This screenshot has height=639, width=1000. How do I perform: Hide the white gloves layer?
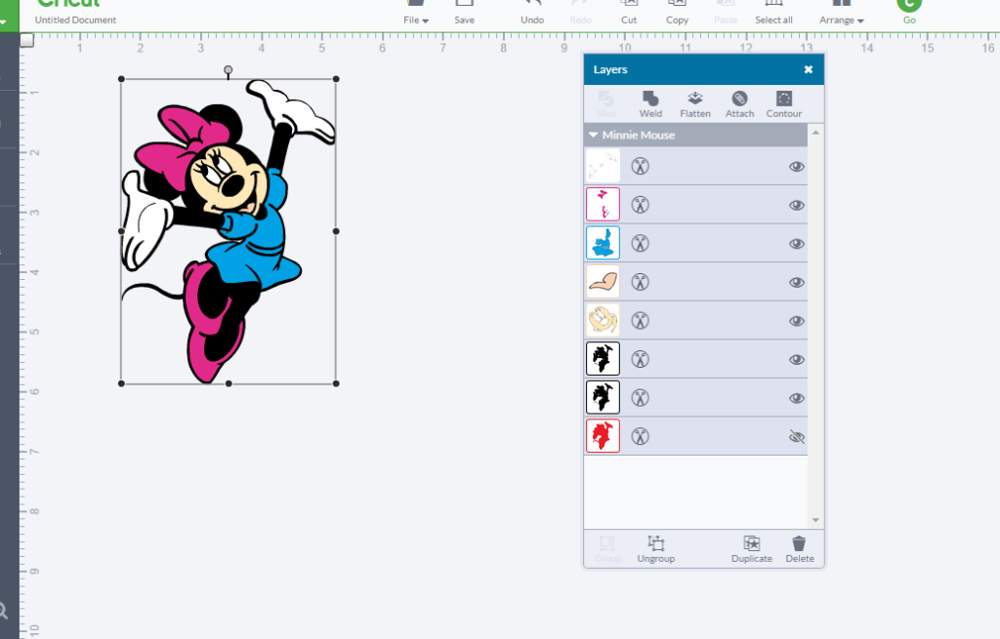click(x=797, y=166)
